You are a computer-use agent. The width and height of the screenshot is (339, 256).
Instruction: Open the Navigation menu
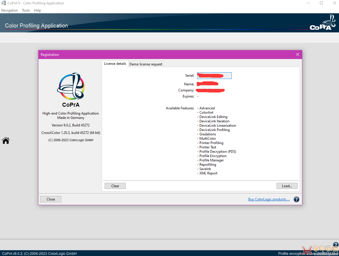pyautogui.click(x=10, y=10)
